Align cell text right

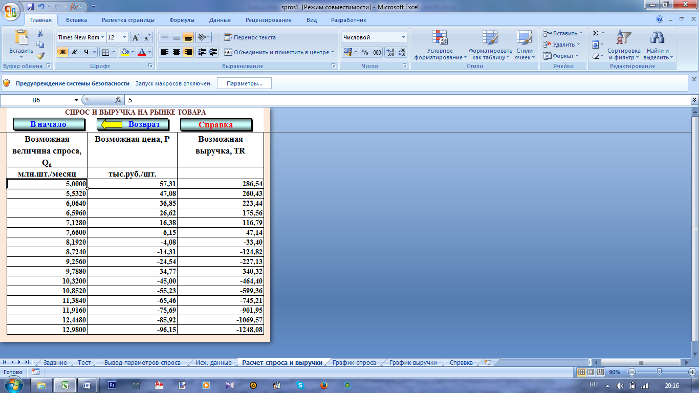pos(188,52)
